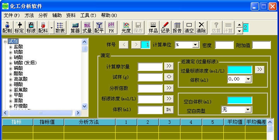Click tree horizontal scrollbar right arrow
Screen dimensions: 279x140
coord(78,113)
